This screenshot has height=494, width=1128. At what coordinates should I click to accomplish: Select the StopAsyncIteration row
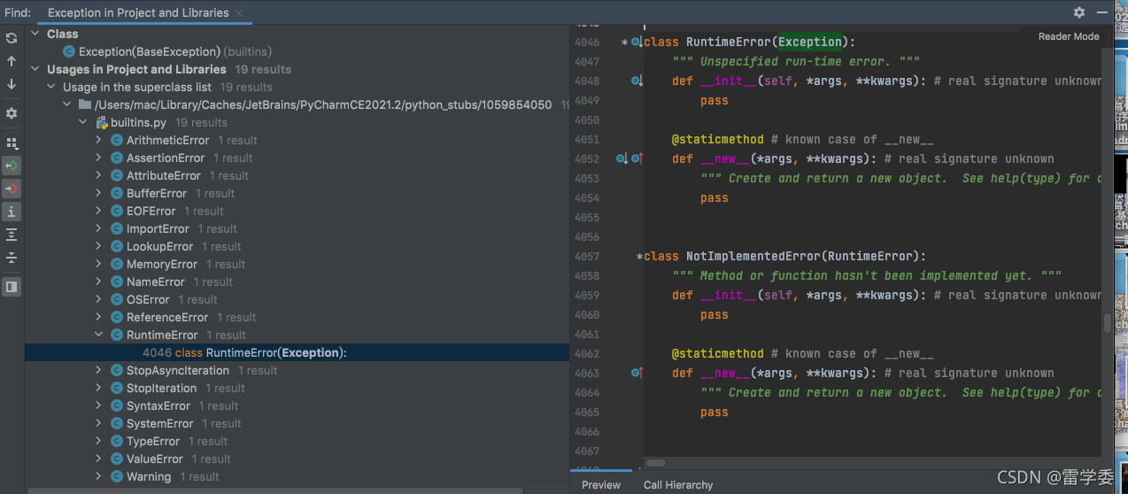tap(297, 370)
